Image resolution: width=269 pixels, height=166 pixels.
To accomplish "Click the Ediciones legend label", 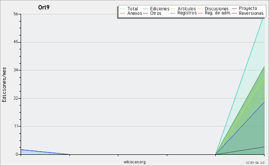I will coord(160,9).
